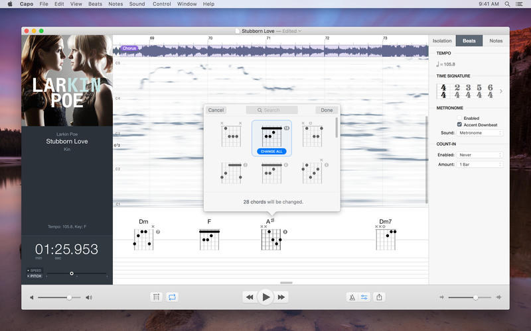Uncheck Accent Downbeat
531x331 pixels.
[x=459, y=124]
